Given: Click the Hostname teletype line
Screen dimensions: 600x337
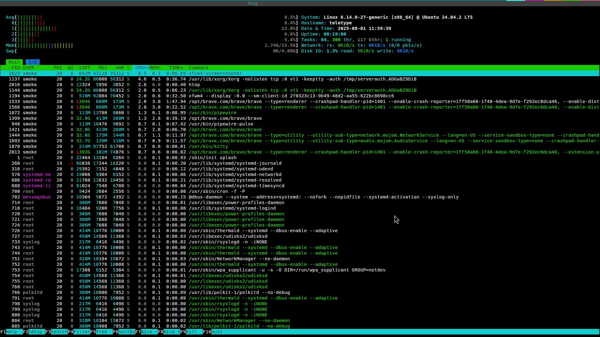Looking at the screenshot, I should [x=327, y=23].
